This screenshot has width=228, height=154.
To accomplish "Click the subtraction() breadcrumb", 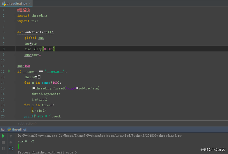I will pos(27,123).
